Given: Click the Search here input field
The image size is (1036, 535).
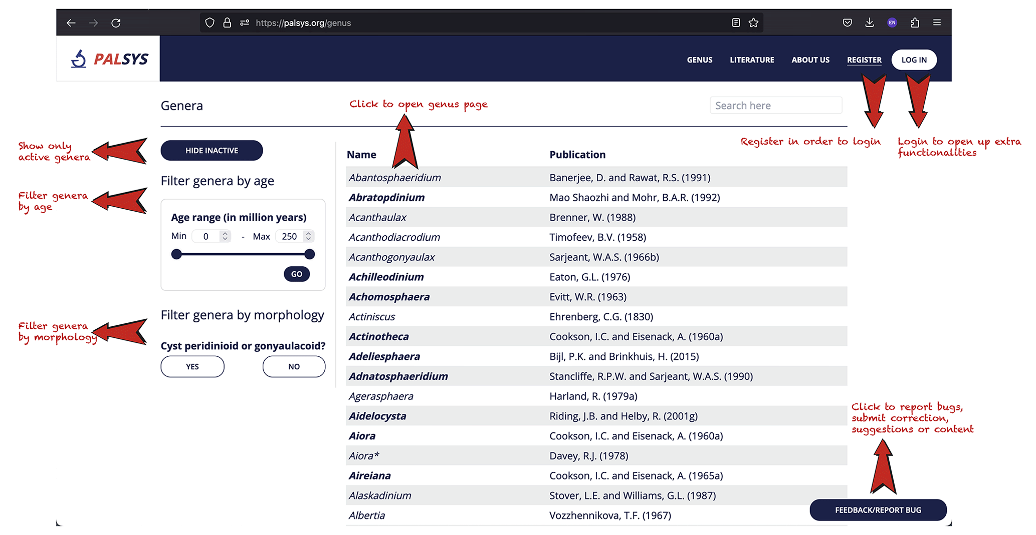Looking at the screenshot, I should (775, 106).
